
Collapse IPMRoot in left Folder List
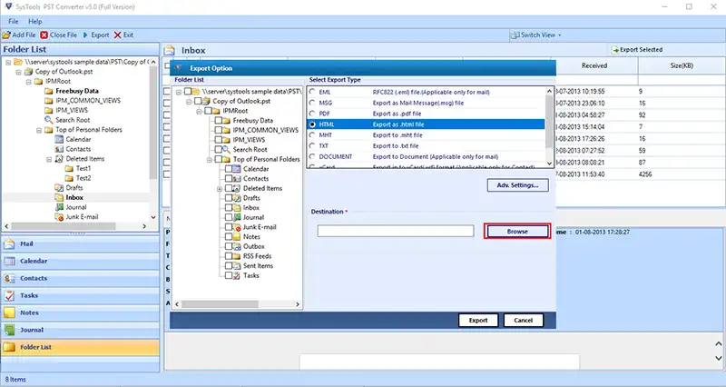29,82
